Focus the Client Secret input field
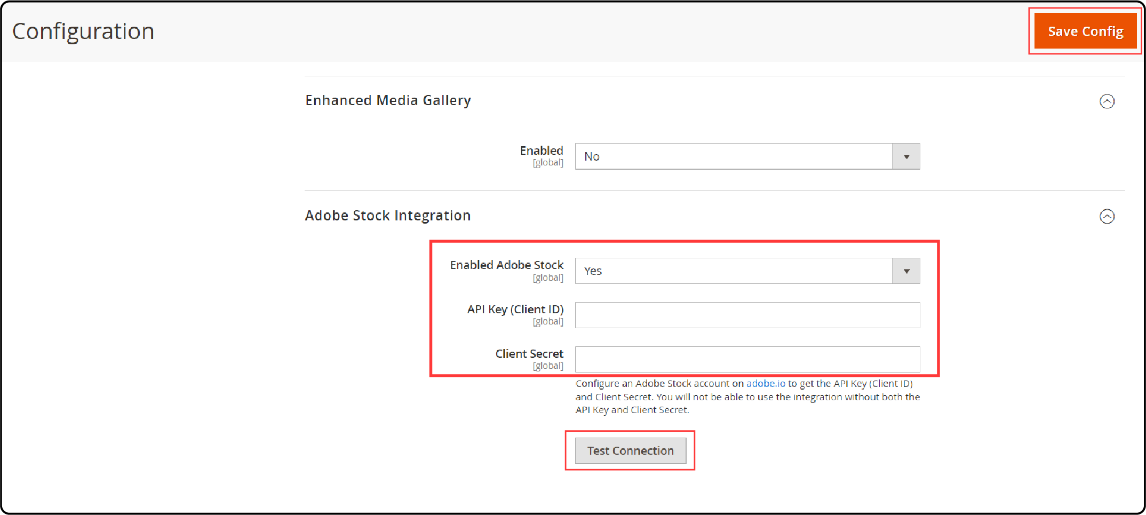The width and height of the screenshot is (1146, 515). point(747,359)
